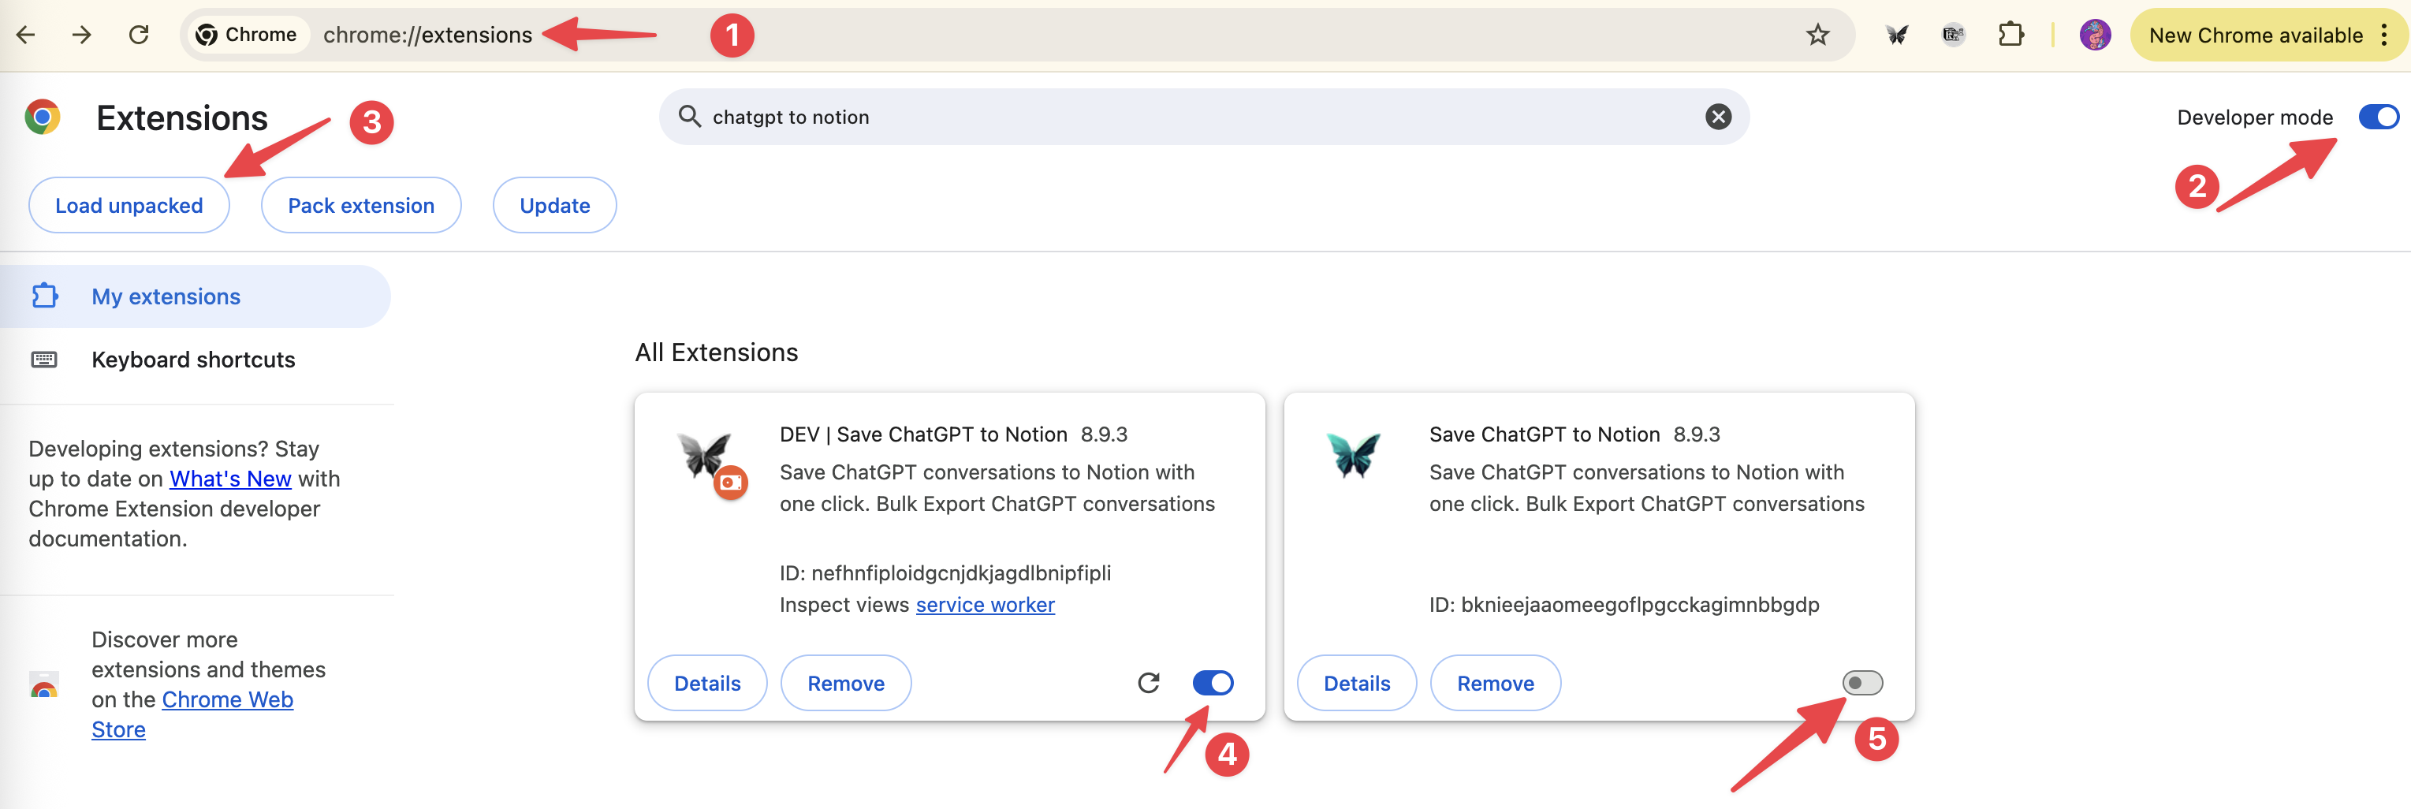Click the Load unpacked button
Image resolution: width=2411 pixels, height=809 pixels.
pyautogui.click(x=129, y=204)
